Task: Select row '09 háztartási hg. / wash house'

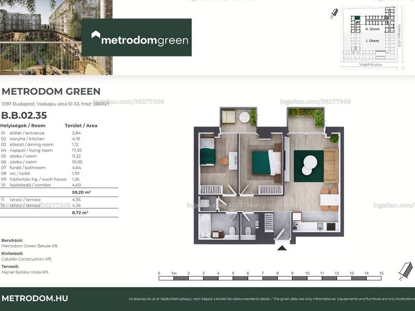Action: pos(40,179)
